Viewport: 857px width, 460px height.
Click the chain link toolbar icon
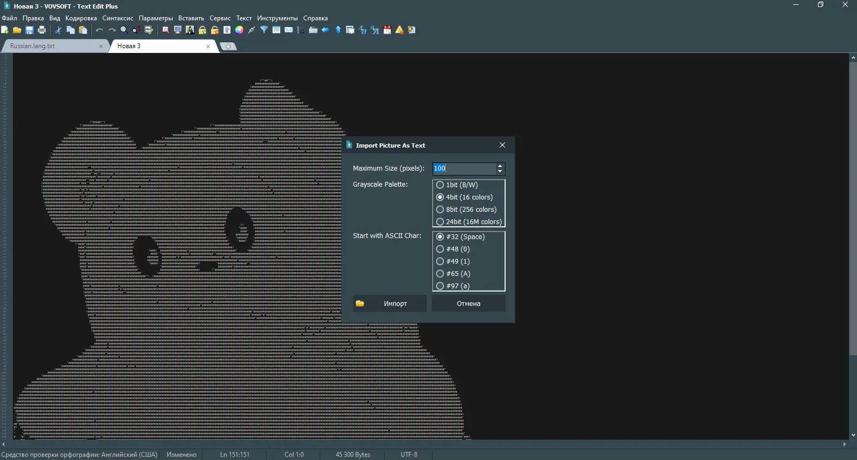252,30
